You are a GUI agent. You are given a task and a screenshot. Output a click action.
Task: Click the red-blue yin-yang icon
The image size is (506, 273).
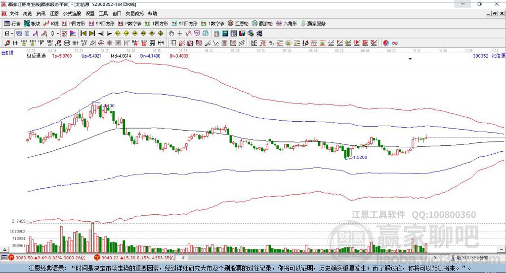(386, 43)
